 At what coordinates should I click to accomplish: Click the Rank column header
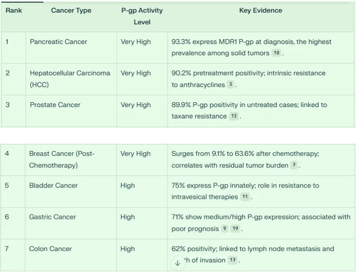click(14, 10)
